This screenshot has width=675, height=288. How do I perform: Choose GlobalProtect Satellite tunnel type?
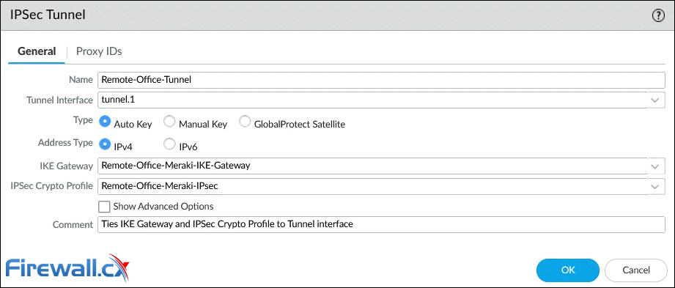[x=245, y=122]
